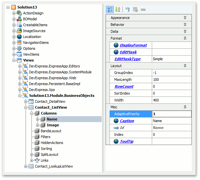Edit the AdaptivePriority value field
Image resolution: width=200 pixels, height=180 pixels.
click(172, 114)
